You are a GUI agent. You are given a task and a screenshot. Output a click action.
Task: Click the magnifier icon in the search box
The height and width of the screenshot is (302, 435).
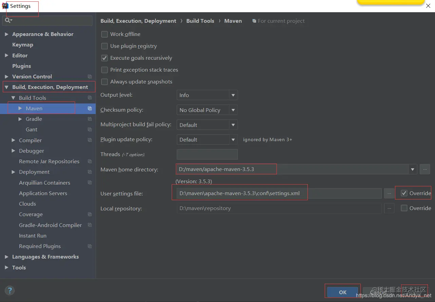pos(8,20)
